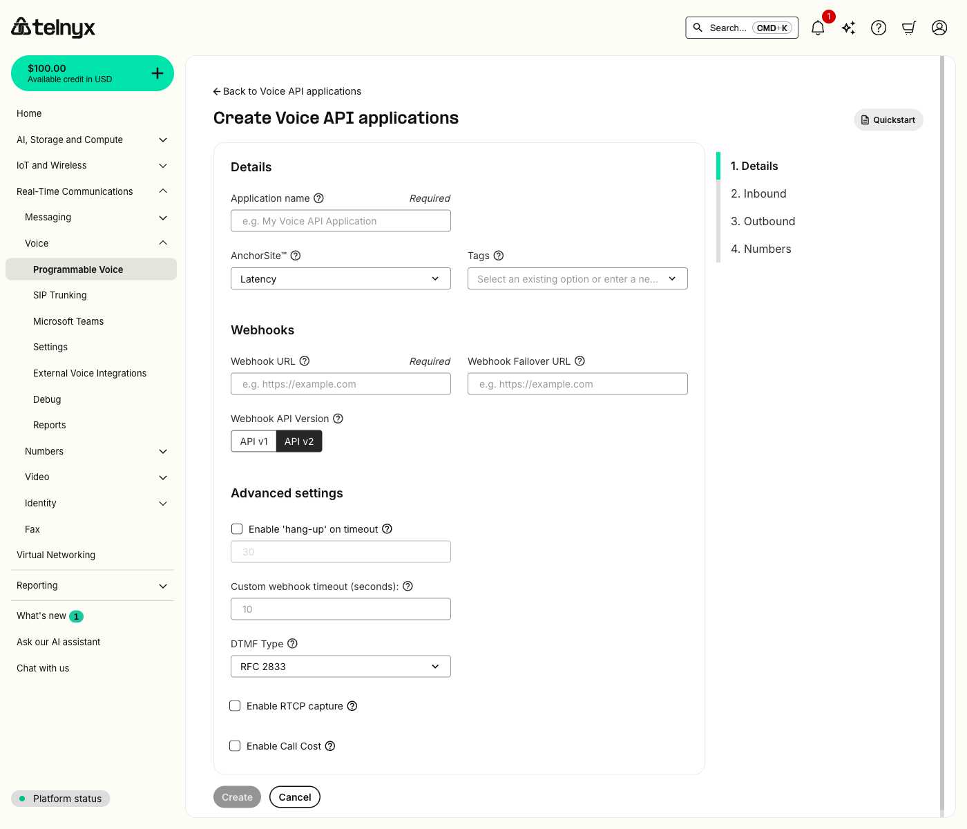Image resolution: width=967 pixels, height=829 pixels.
Task: Add credit using the plus icon
Action: pos(157,73)
